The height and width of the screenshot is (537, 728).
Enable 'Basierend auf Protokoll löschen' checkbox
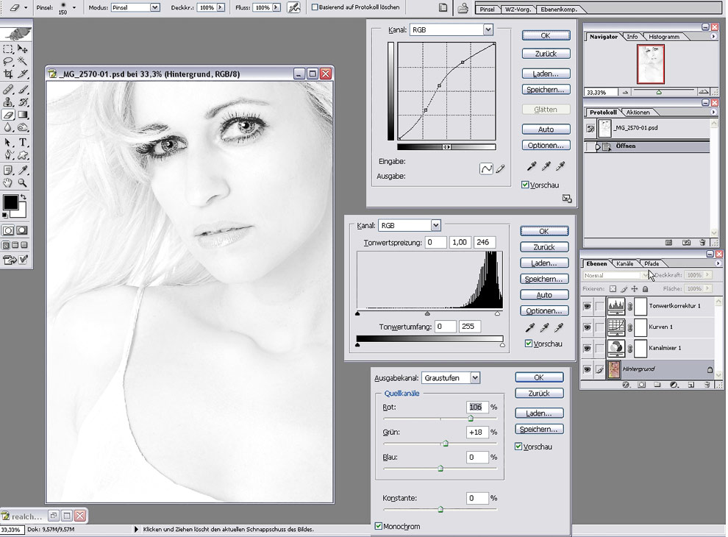(x=315, y=7)
